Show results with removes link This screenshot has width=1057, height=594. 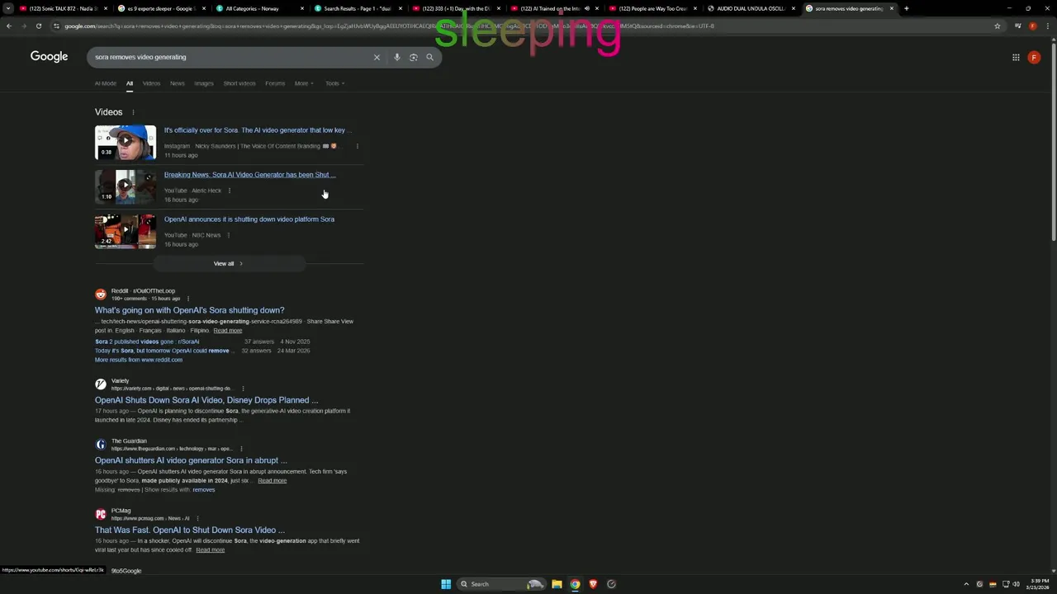[x=204, y=490]
